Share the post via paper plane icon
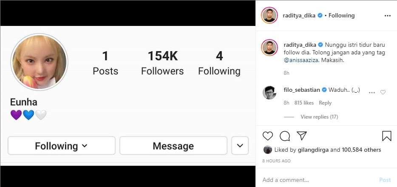Screen dimensions: 397x187 click(302, 136)
